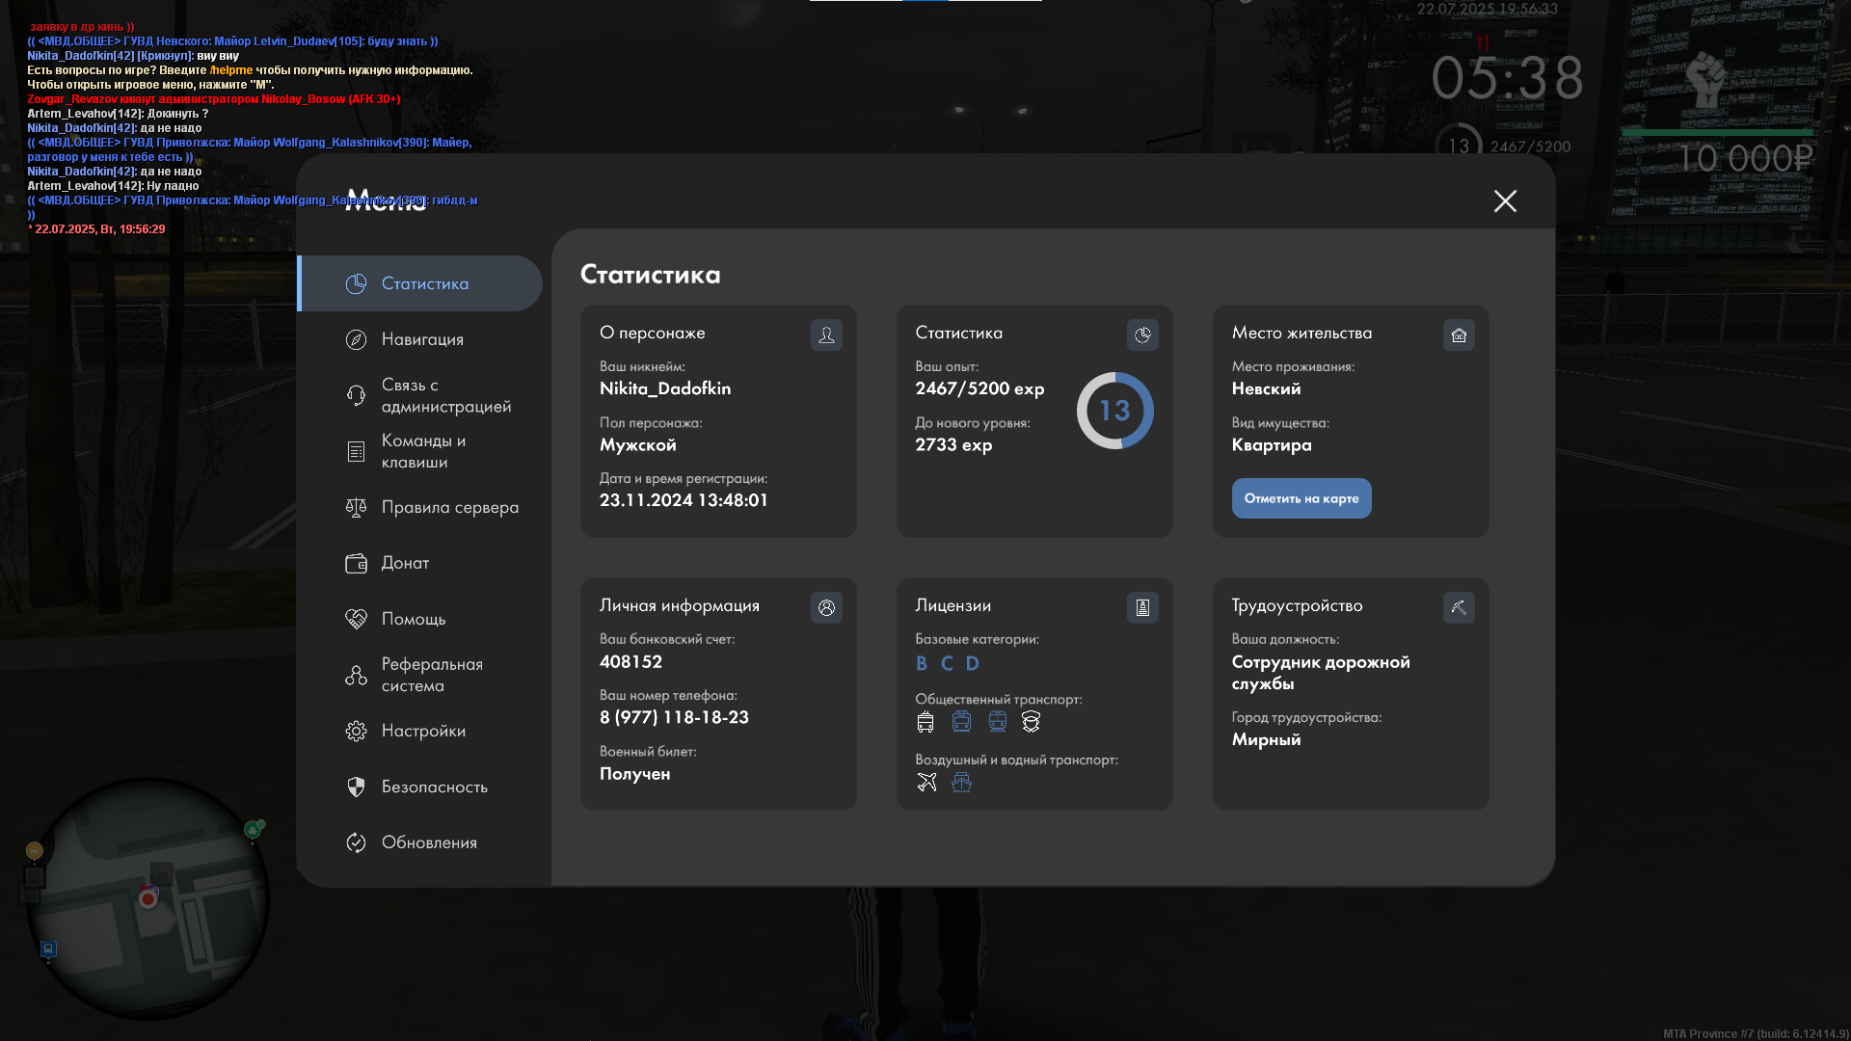Close the menu with the X button
This screenshot has height=1041, width=1851.
coord(1505,200)
